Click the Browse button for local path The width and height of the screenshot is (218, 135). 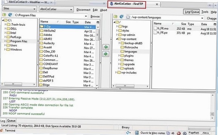tap(95, 17)
